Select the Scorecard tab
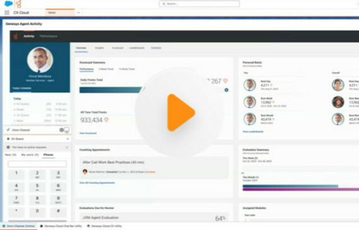Image resolution: width=359 pixels, height=230 pixels. point(118,48)
